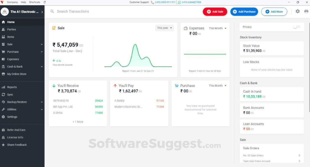Open the Help menu

pos(23,2)
